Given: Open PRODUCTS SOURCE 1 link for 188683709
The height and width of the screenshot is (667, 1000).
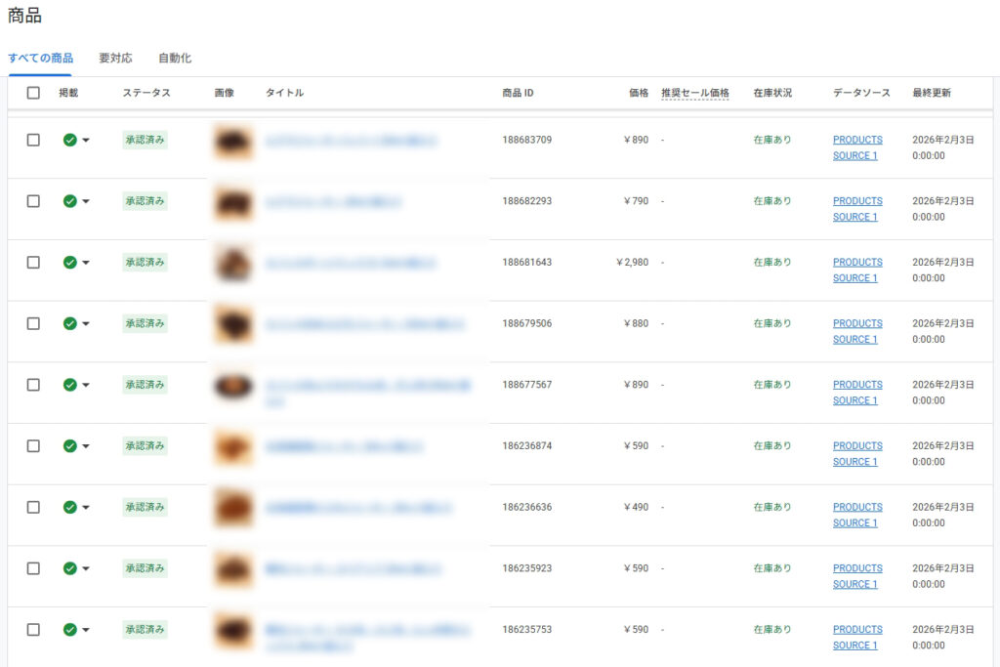Looking at the screenshot, I should (x=856, y=147).
